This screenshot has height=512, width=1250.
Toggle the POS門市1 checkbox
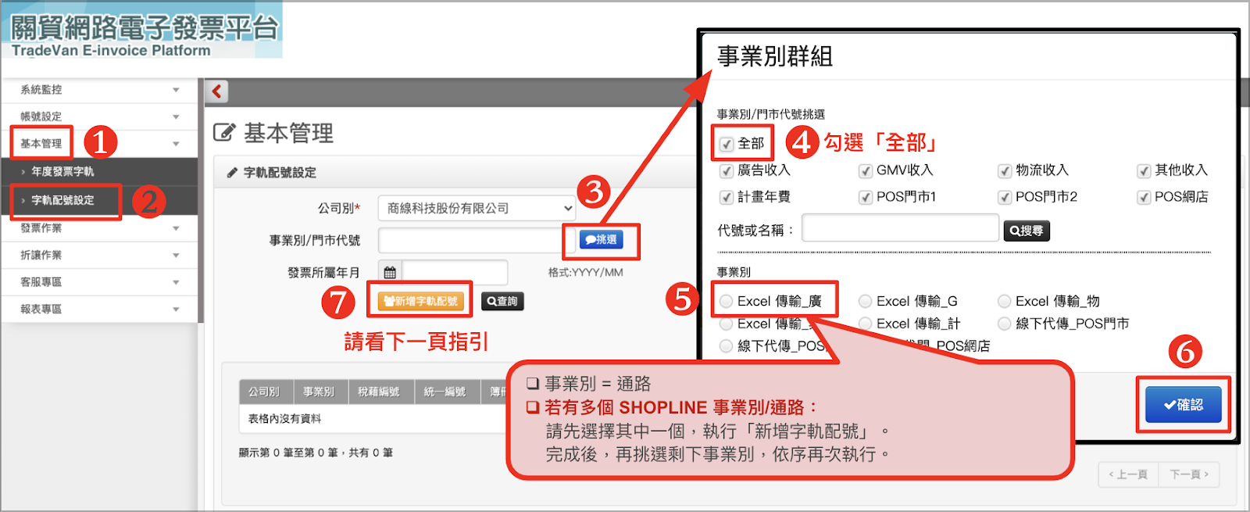coord(866,197)
